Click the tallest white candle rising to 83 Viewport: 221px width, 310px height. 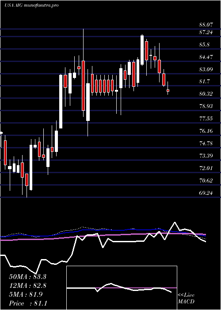click(61, 101)
